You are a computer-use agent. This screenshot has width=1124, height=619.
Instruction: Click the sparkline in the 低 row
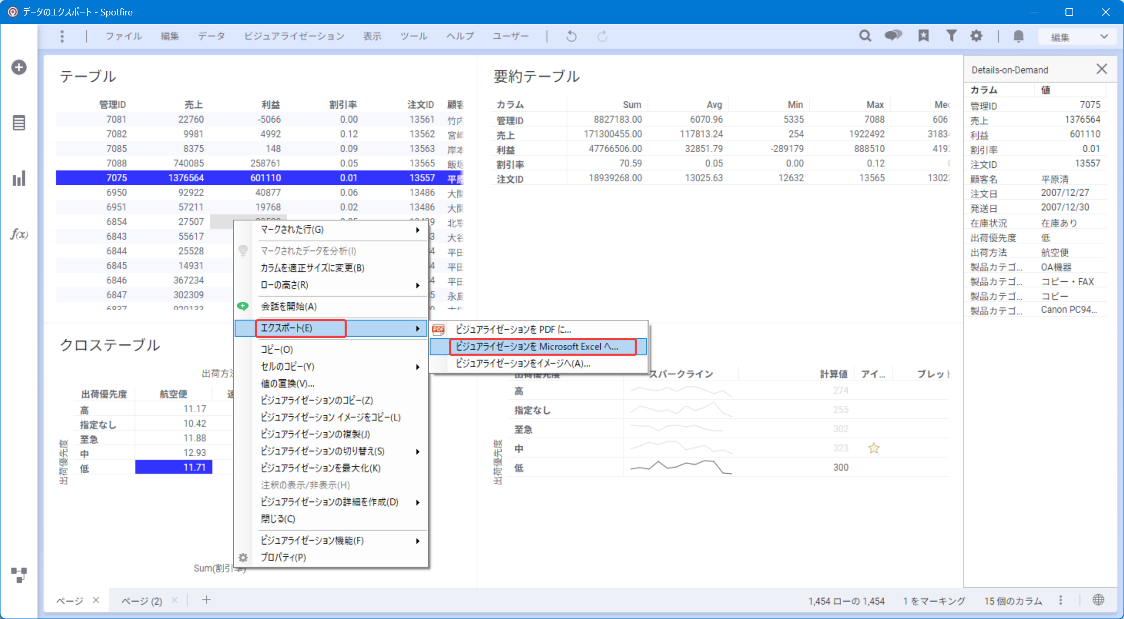click(681, 467)
